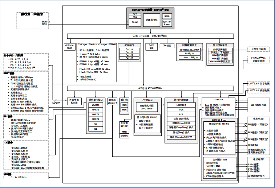Click the "电机电路1" label
The image size is (275, 188).
click(x=258, y=119)
